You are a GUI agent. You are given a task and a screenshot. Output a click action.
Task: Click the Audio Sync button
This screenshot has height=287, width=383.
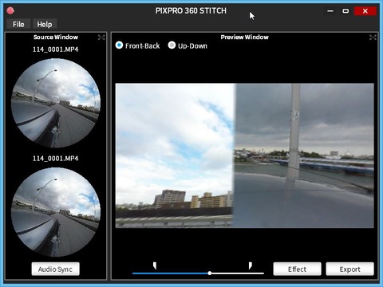click(55, 269)
